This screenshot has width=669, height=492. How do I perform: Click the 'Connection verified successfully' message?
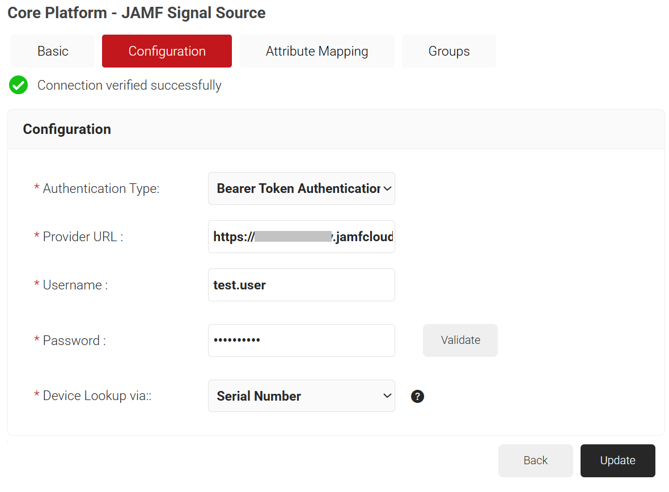129,86
